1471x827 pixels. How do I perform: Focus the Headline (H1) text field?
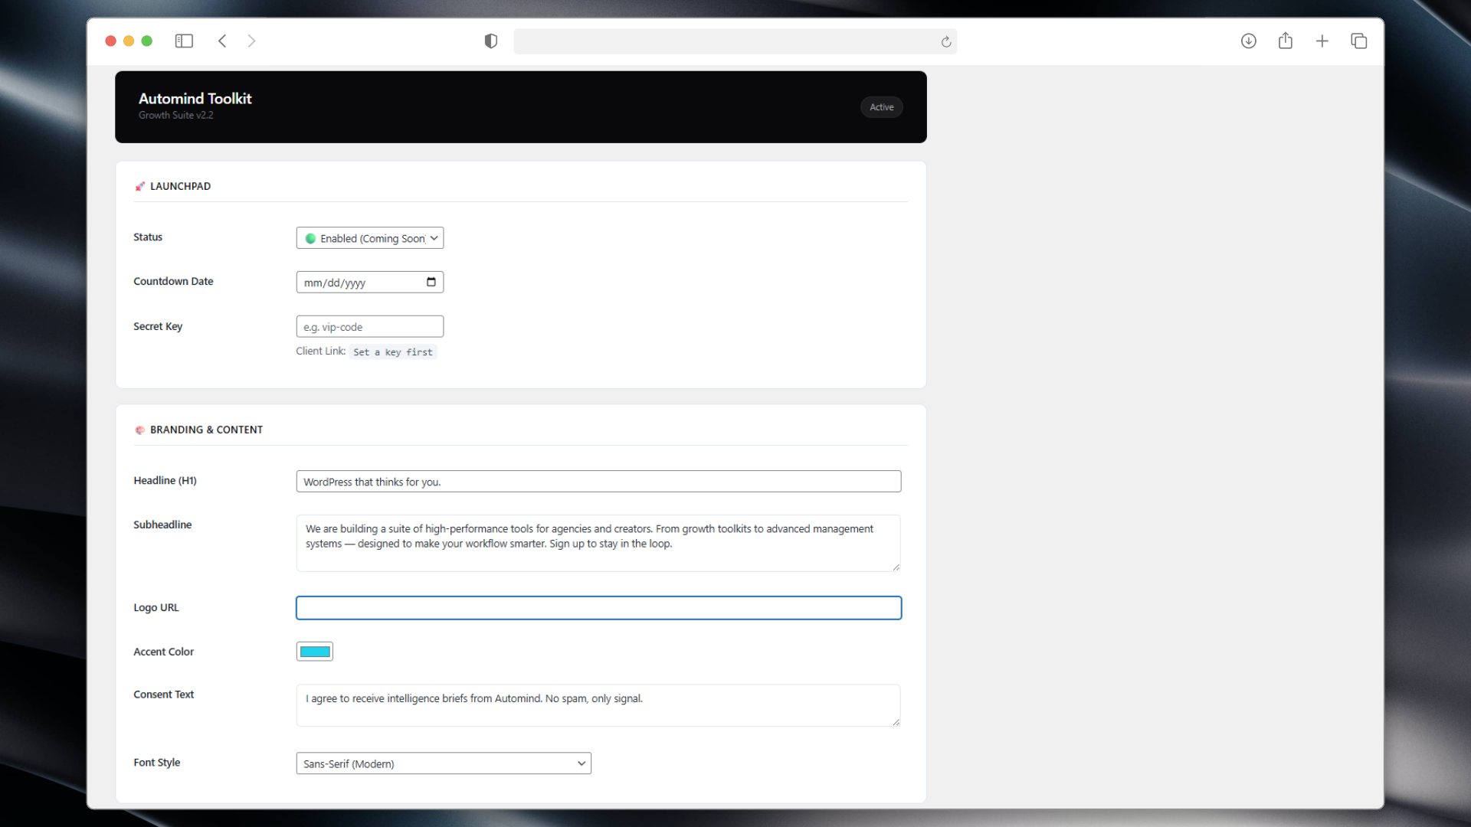pos(598,482)
